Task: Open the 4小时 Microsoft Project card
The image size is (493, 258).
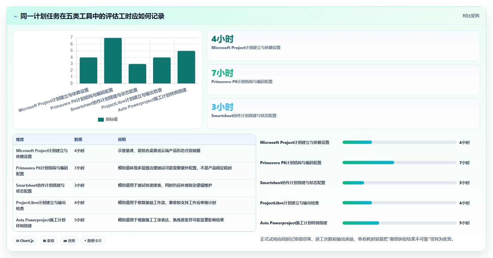Action: point(343,45)
